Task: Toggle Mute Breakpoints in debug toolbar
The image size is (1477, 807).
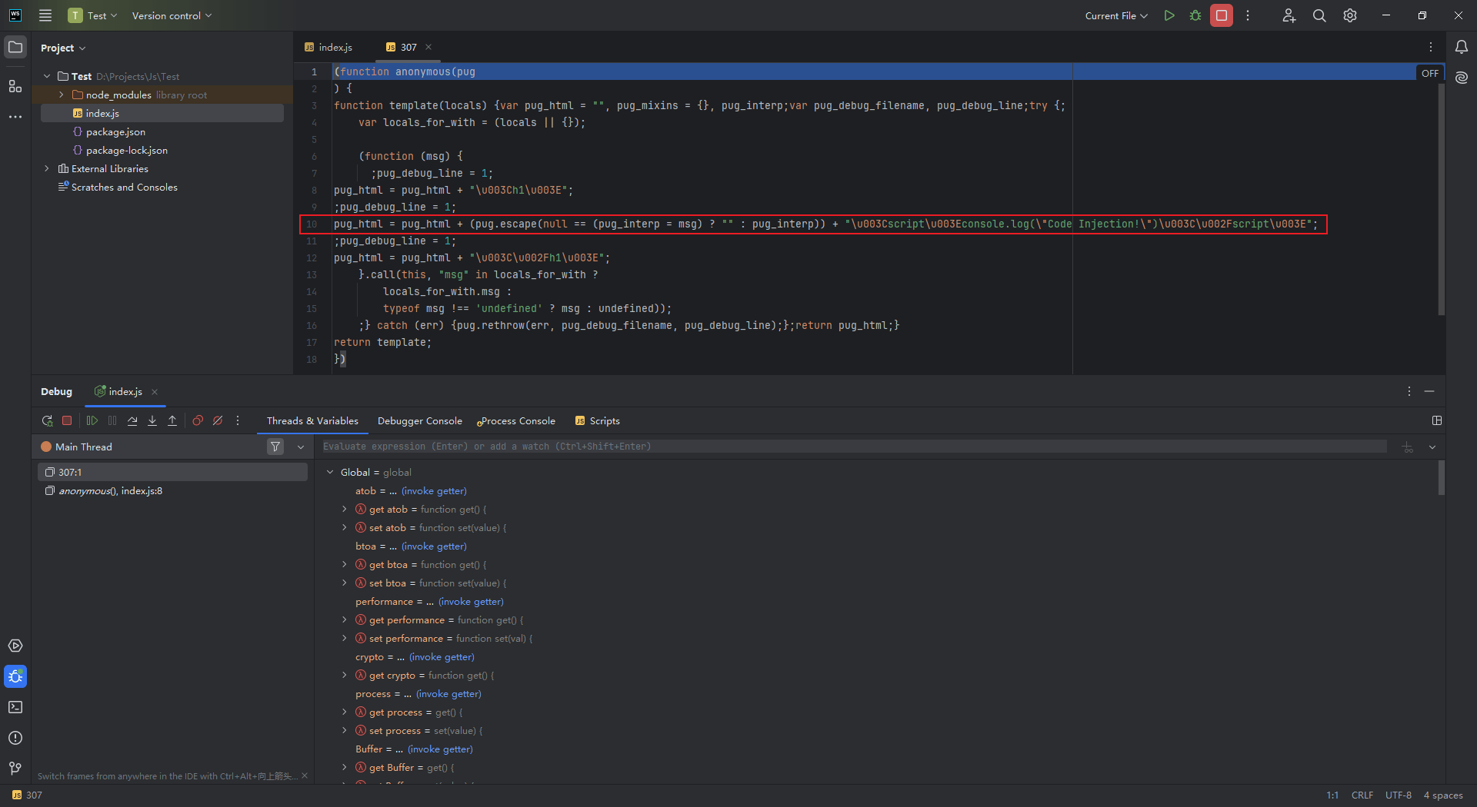Action: point(218,420)
